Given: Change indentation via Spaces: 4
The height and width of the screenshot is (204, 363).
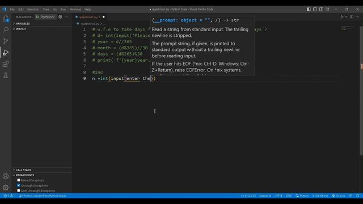Looking at the screenshot, I should (x=265, y=195).
